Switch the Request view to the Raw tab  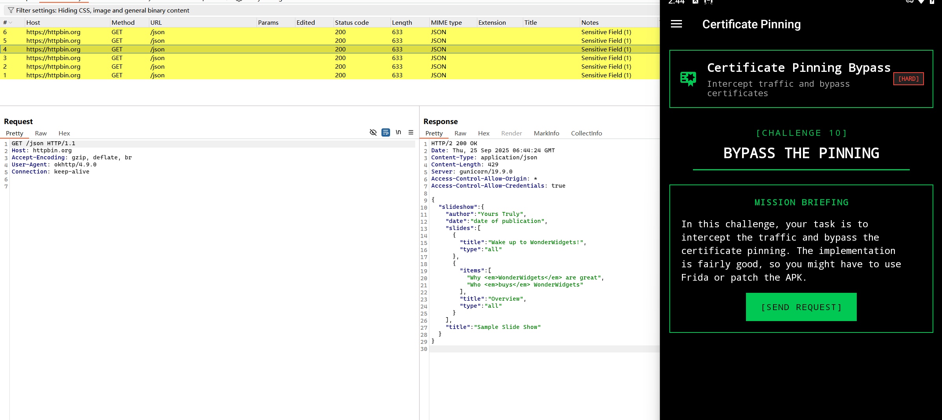(41, 133)
